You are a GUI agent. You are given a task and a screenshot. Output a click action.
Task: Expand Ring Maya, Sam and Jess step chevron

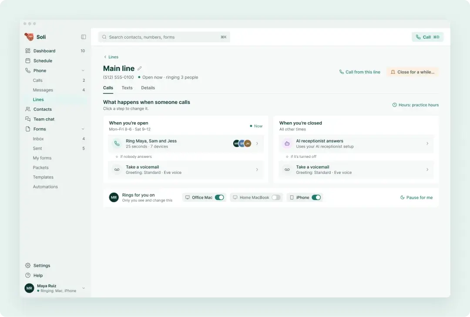257,143
